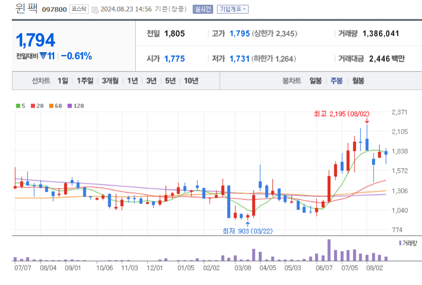
Task: Click the stock code 097800
Action: point(55,9)
